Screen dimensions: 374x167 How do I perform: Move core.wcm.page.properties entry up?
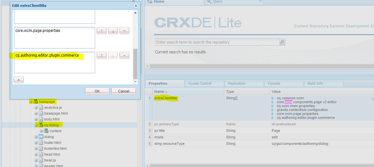(x=102, y=30)
